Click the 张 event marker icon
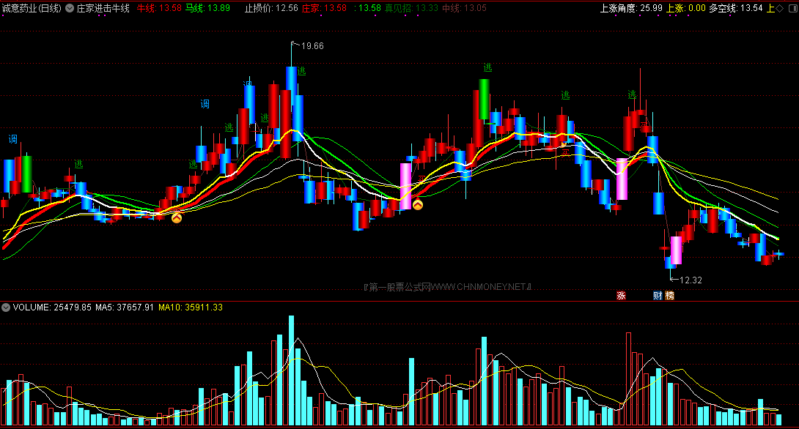The image size is (799, 429). pyautogui.click(x=621, y=295)
